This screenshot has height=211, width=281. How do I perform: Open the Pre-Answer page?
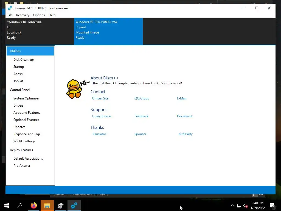point(22,166)
